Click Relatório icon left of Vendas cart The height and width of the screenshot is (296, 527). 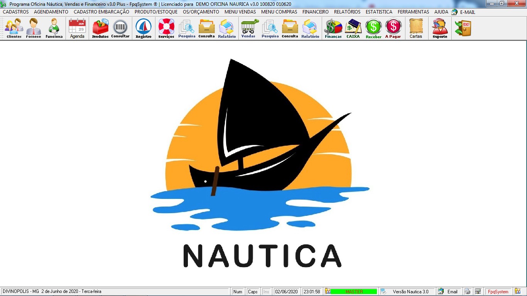pos(227,29)
